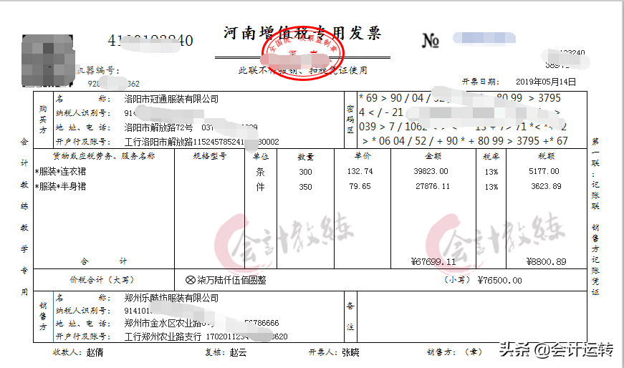
Task: Click the 单价 column header
Action: [363, 155]
